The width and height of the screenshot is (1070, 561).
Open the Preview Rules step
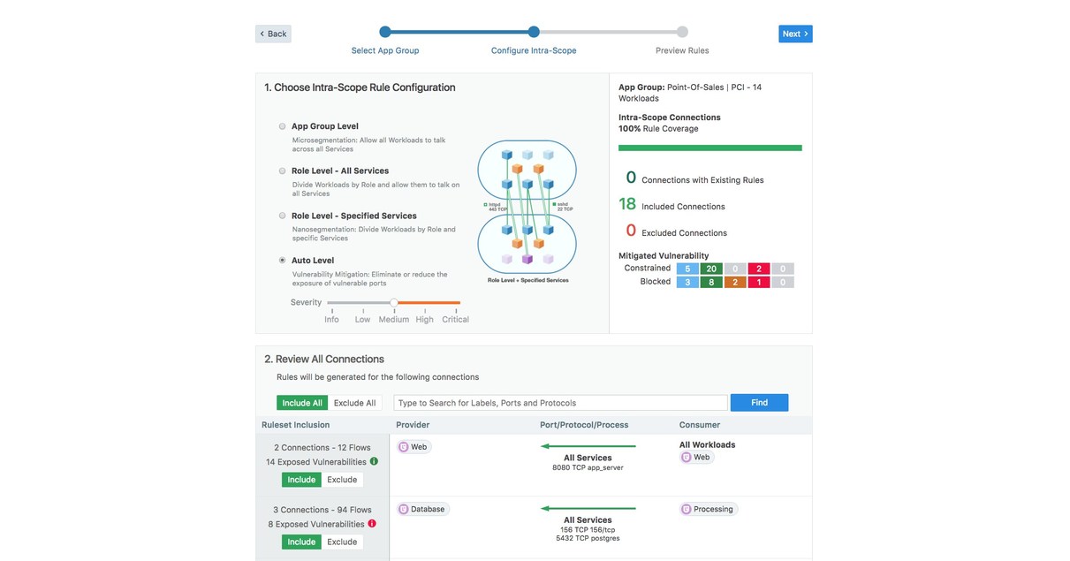click(x=682, y=50)
